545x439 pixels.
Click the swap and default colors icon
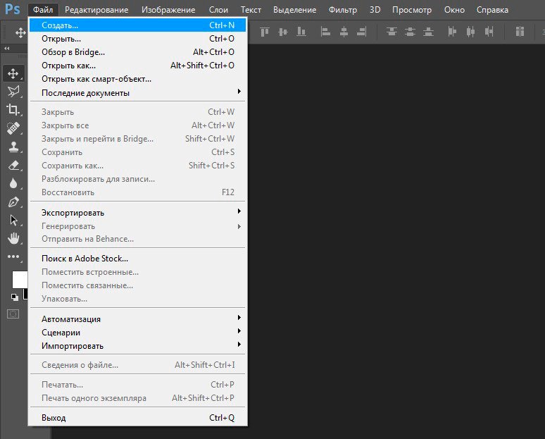14,297
